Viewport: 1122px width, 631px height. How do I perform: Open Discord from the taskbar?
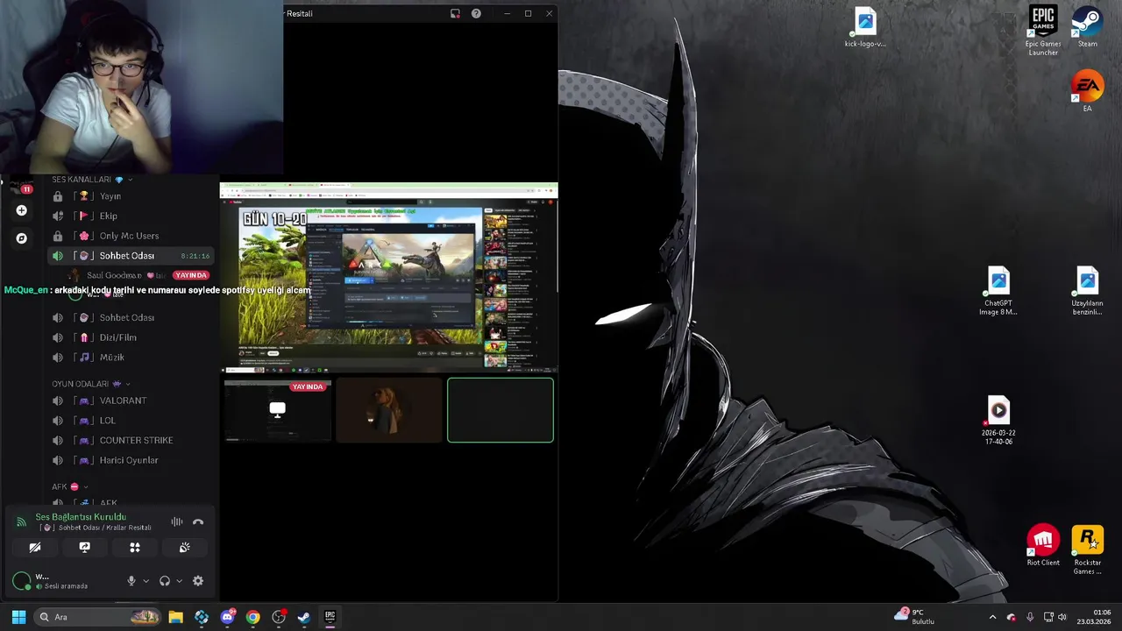[x=228, y=617]
